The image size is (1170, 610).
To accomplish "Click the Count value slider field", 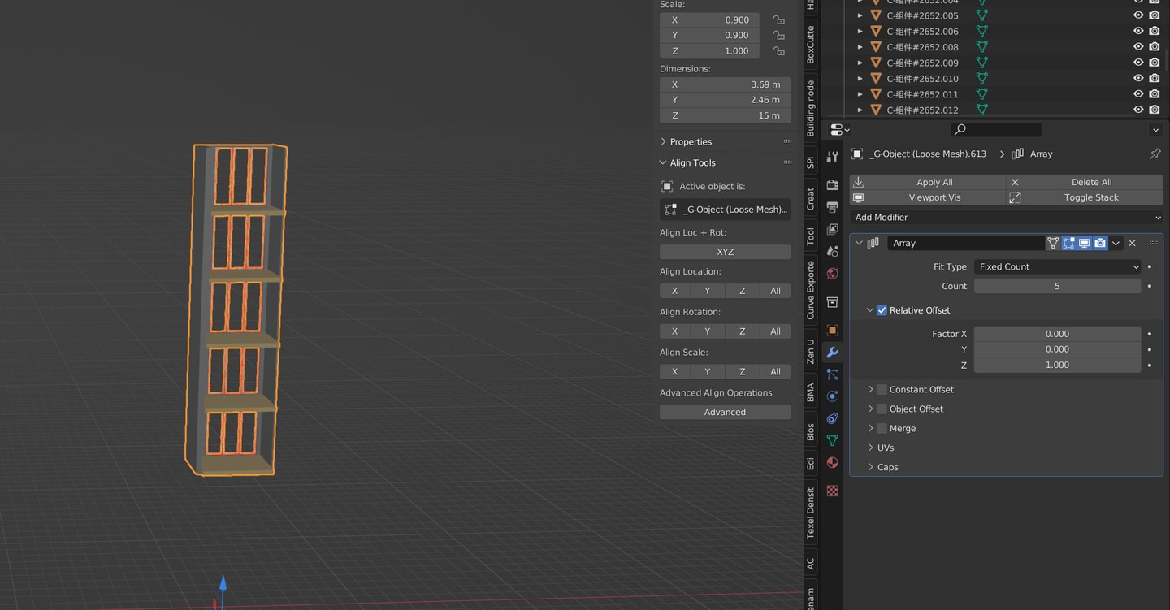I will (x=1057, y=286).
